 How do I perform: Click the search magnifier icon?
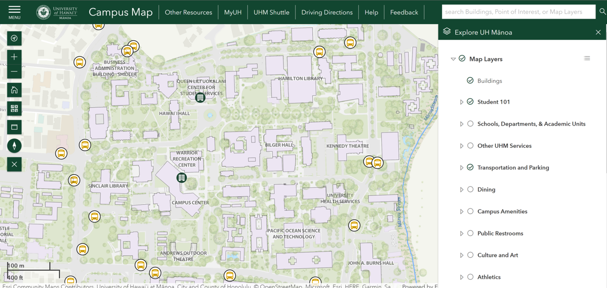pyautogui.click(x=602, y=12)
